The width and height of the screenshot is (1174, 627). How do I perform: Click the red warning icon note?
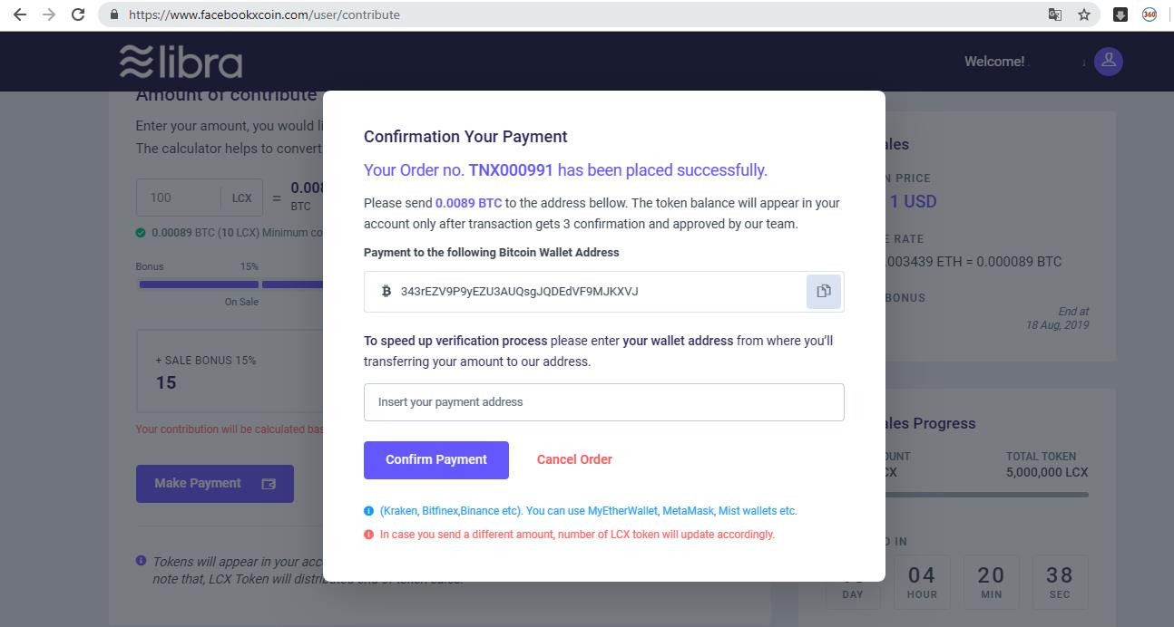coord(368,535)
